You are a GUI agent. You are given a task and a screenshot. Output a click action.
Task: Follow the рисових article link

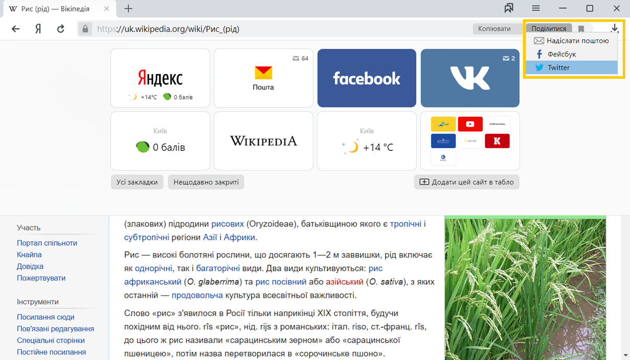[228, 224]
